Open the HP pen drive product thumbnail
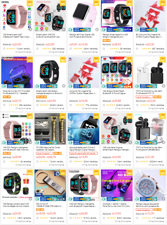The width and height of the screenshot is (167, 225). tap(50, 185)
